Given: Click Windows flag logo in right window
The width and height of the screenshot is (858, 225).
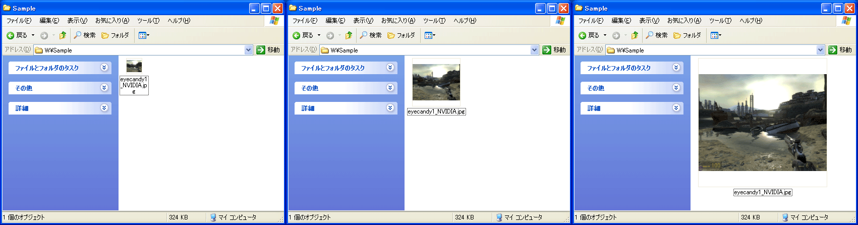Looking at the screenshot, I should tap(846, 21).
